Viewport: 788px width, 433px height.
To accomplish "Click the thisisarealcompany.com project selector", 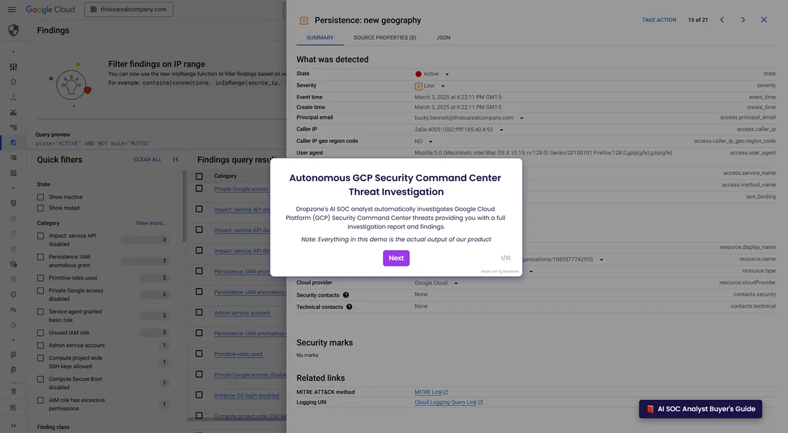I will pyautogui.click(x=128, y=9).
